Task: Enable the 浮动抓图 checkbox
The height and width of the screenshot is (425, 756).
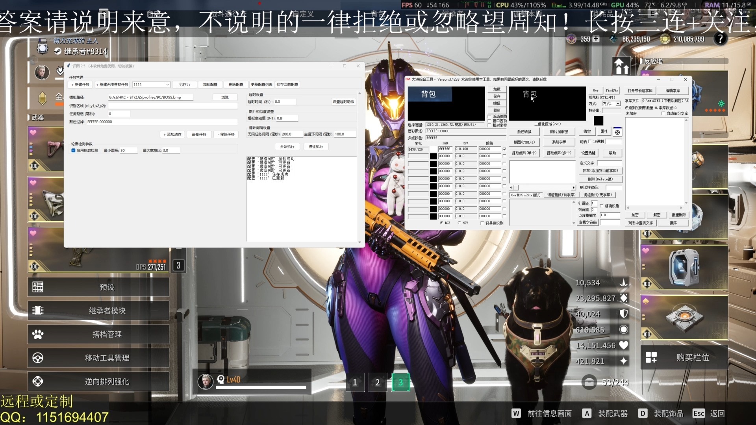Action: (490, 116)
